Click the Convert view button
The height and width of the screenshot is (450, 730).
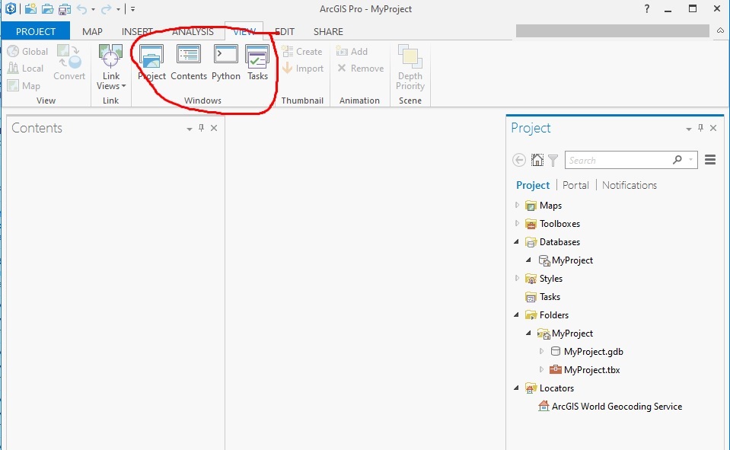pyautogui.click(x=69, y=62)
